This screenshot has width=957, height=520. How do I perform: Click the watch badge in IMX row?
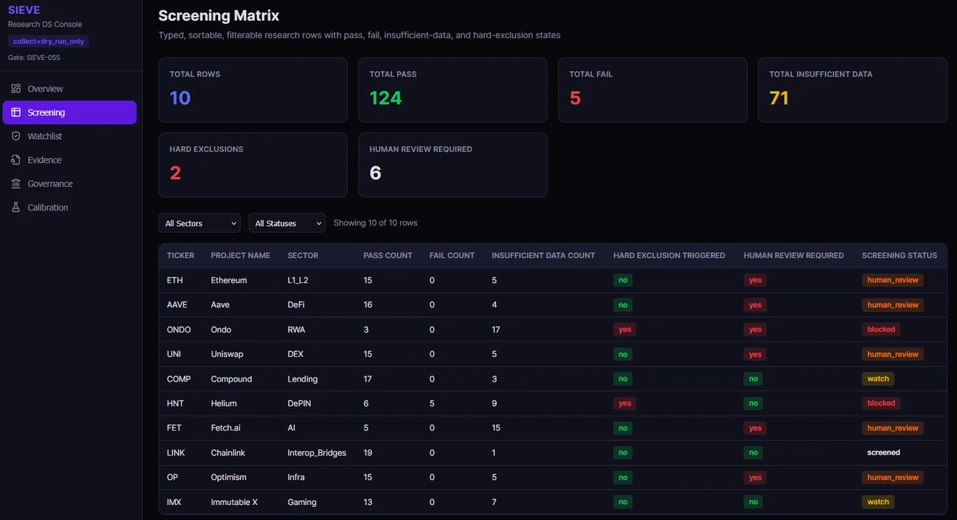coord(878,502)
